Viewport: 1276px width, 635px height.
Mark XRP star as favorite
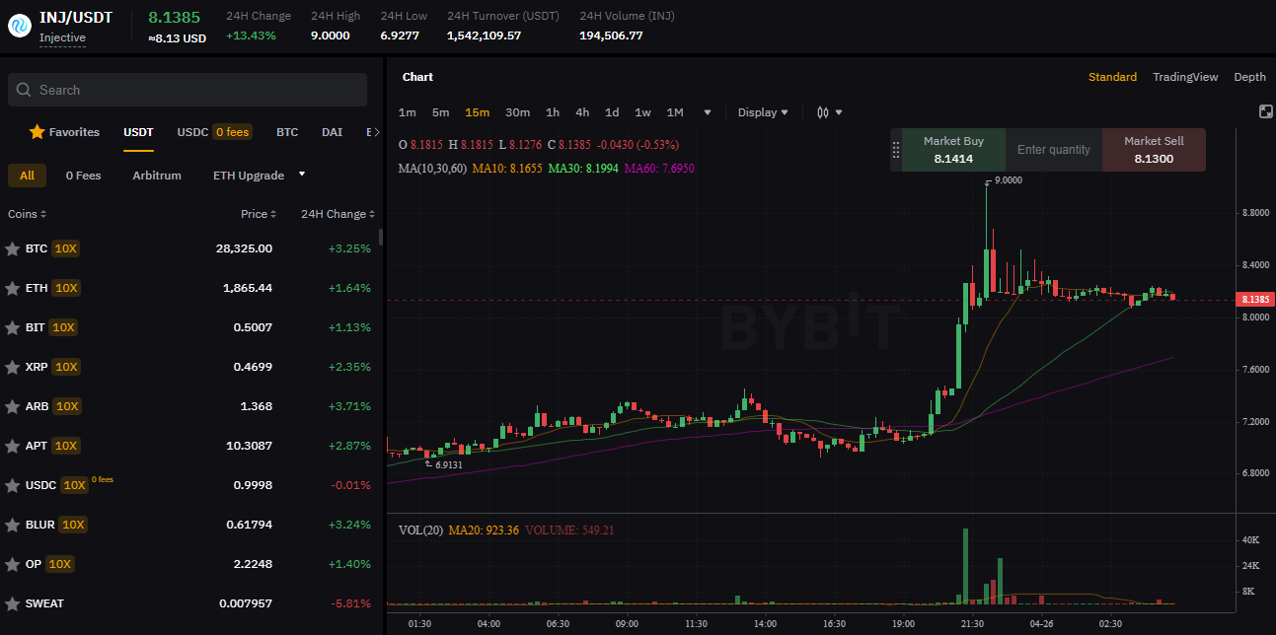tap(12, 367)
